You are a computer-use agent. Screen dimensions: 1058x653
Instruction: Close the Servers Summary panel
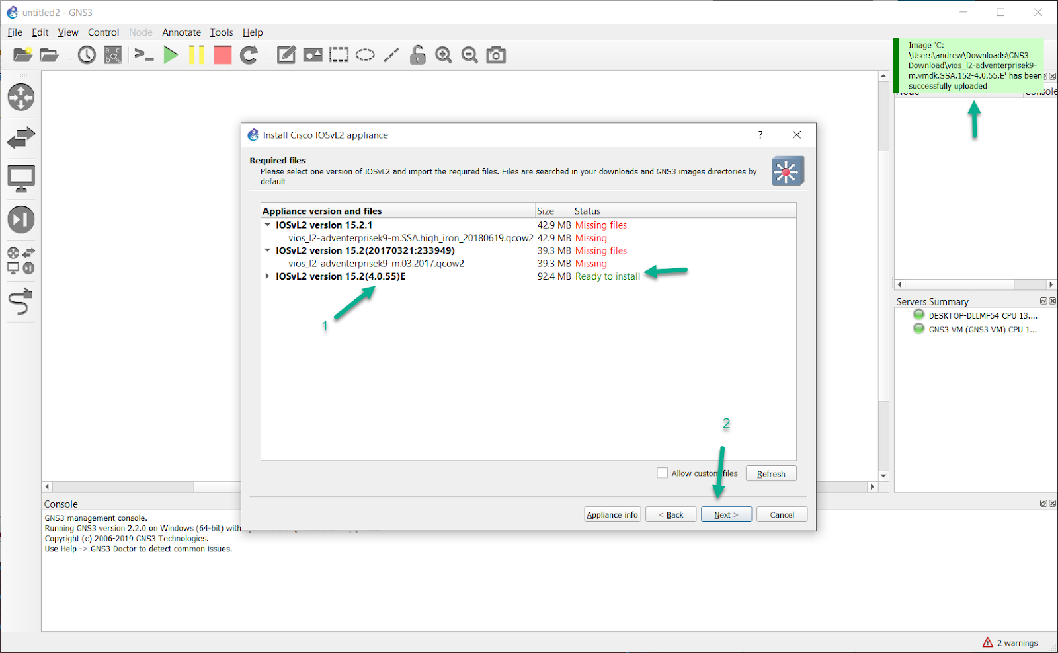pos(1053,301)
